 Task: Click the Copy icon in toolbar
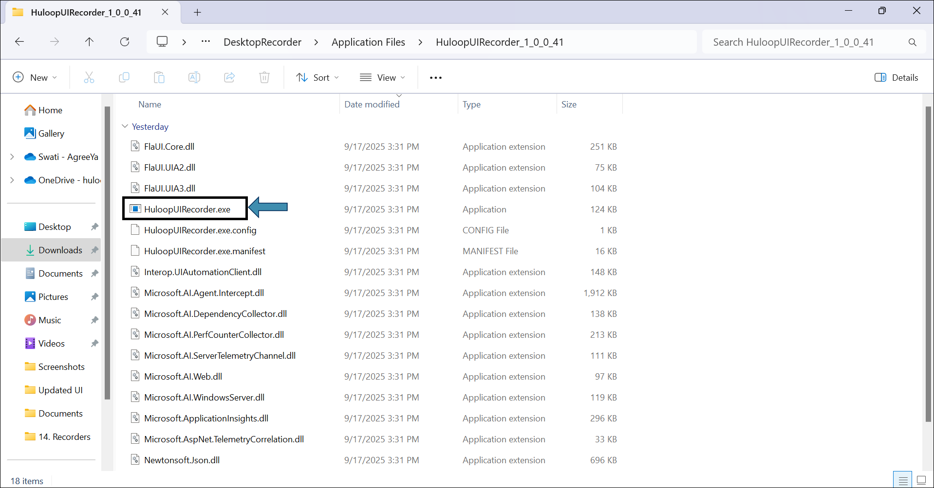click(124, 77)
